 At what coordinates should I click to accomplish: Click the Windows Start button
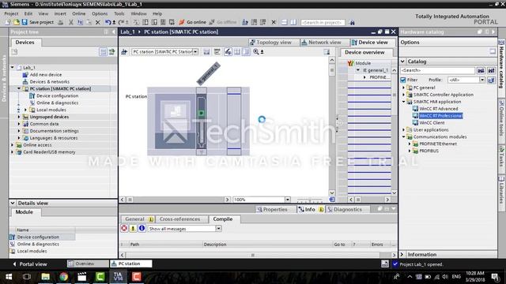click(x=9, y=277)
